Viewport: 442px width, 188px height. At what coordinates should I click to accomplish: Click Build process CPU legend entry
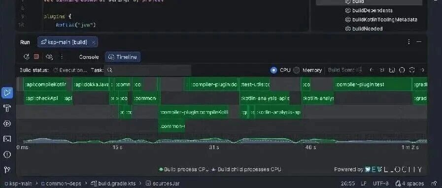click(184, 169)
